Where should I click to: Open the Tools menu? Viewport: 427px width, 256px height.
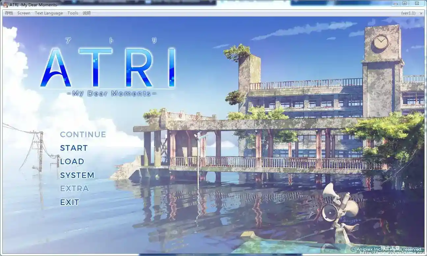coord(72,13)
